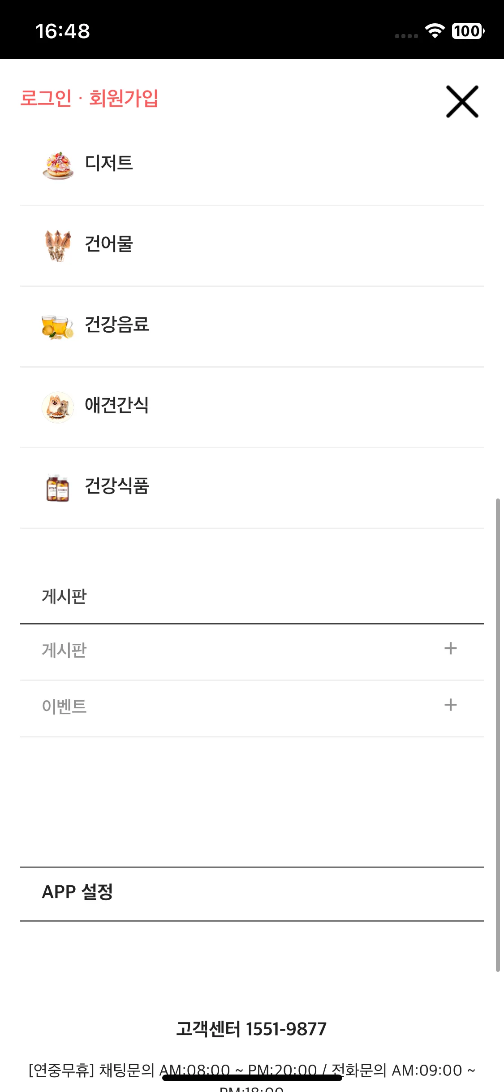Screen dimensions: 504x1092
Task: Tap the dessert cake icon
Action: click(x=58, y=165)
